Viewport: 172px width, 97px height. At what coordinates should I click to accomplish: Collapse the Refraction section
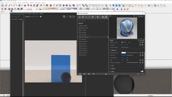pyautogui.click(x=110, y=50)
